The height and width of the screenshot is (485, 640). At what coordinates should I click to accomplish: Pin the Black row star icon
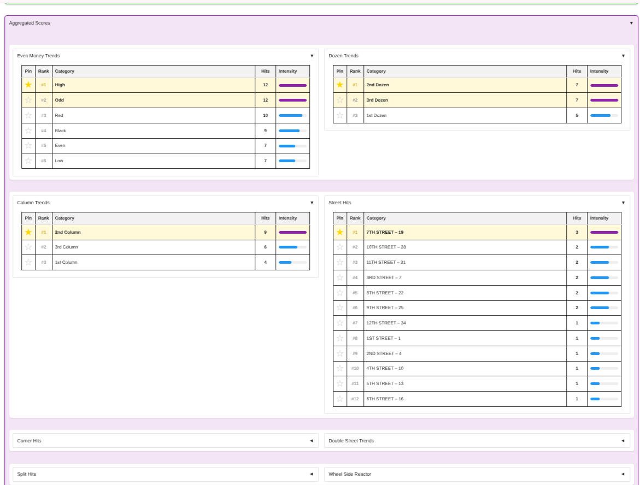pyautogui.click(x=28, y=131)
